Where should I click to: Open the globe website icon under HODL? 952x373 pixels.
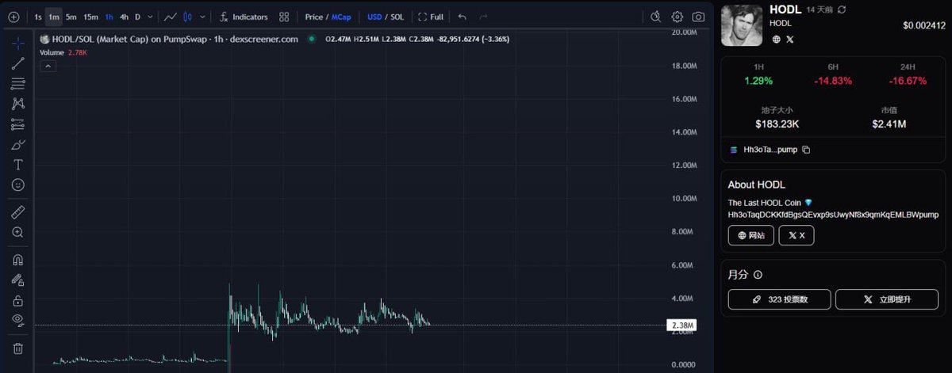tap(777, 39)
